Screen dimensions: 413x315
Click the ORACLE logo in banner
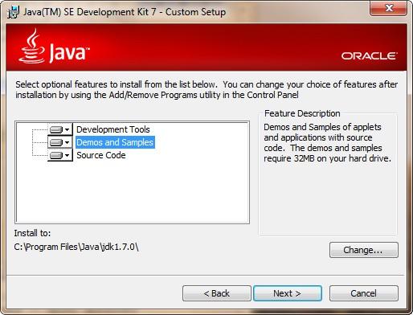pyautogui.click(x=369, y=55)
